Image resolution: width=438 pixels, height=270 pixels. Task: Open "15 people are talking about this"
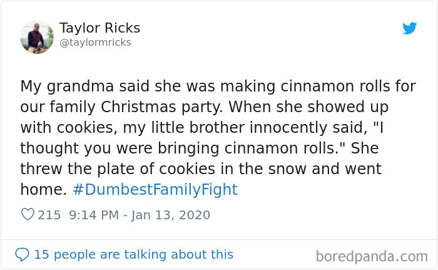pyautogui.click(x=133, y=254)
